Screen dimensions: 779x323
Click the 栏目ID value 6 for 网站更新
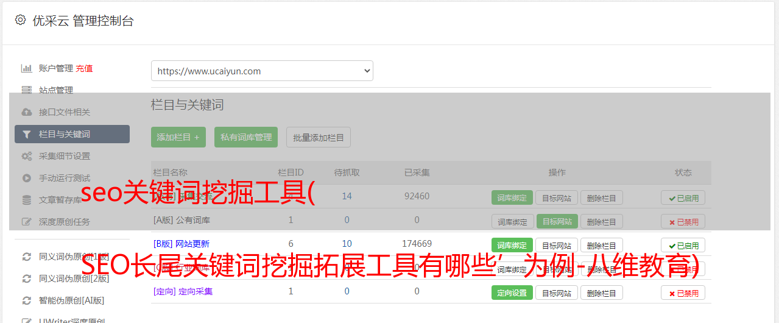point(291,244)
